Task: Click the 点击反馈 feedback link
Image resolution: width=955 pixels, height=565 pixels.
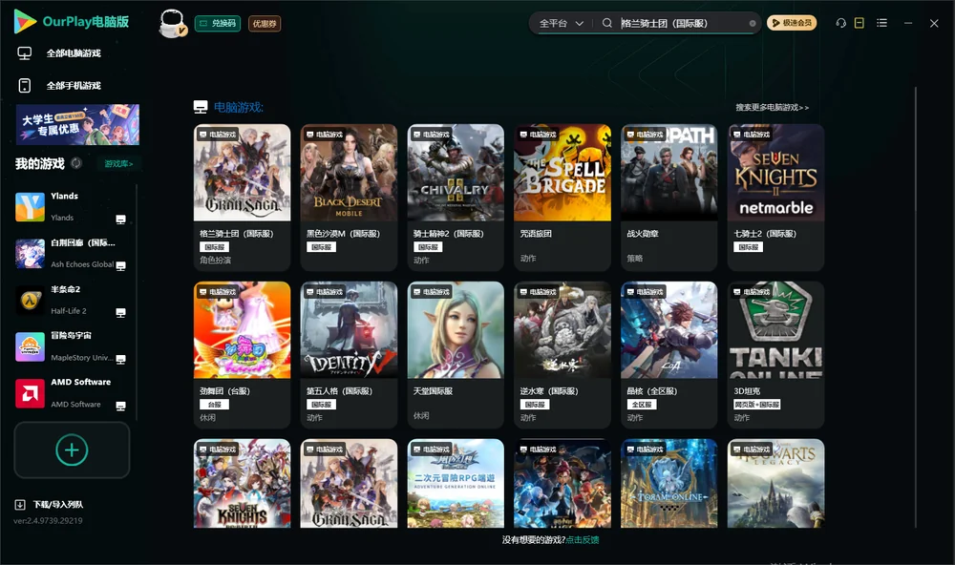Action: [583, 540]
